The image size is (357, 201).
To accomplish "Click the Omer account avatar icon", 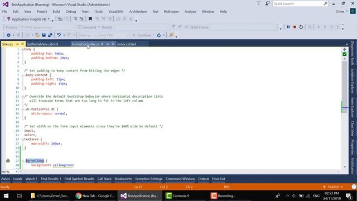I will [353, 11].
